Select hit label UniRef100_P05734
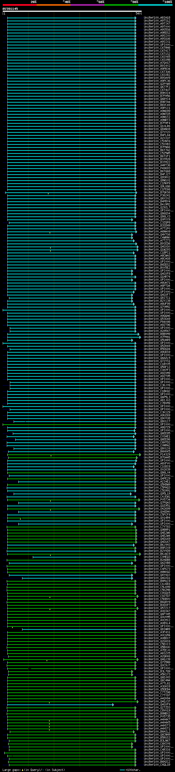The image size is (175, 772). (157, 500)
